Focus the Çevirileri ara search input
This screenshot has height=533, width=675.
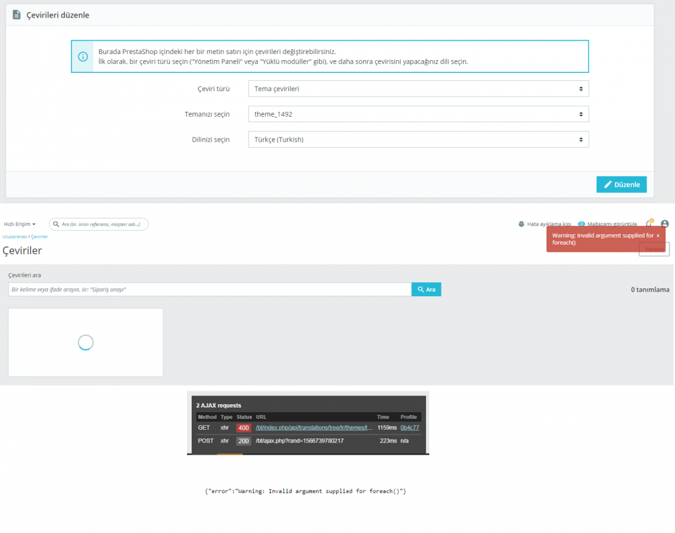point(210,289)
